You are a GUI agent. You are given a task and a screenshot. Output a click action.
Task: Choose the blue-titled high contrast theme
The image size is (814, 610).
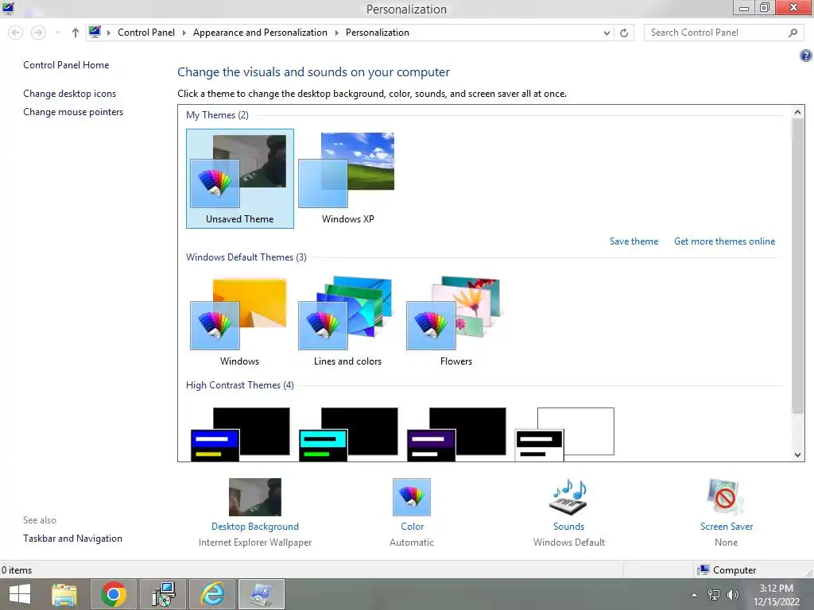click(240, 434)
